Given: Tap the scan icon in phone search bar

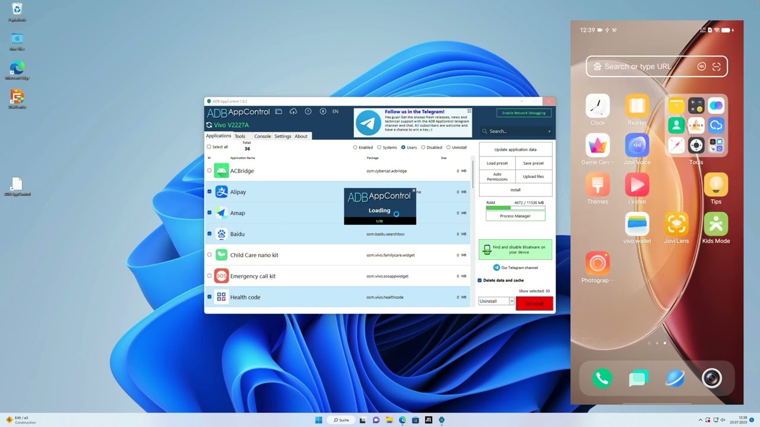Looking at the screenshot, I should [717, 66].
